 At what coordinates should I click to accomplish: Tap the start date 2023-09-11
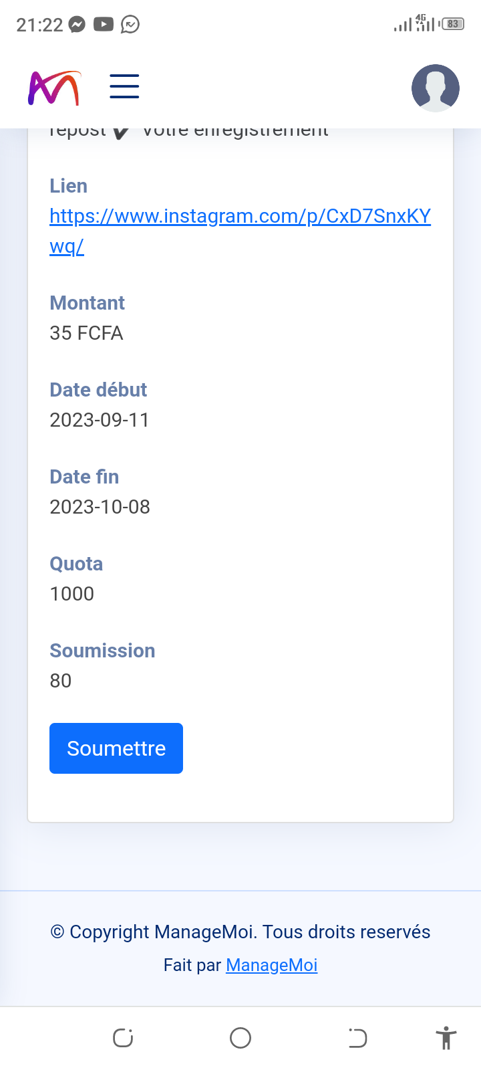100,420
